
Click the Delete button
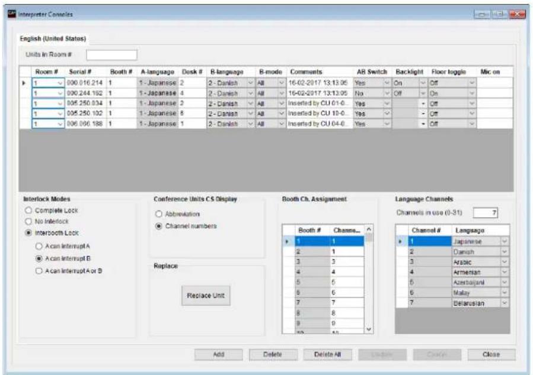[273, 354]
